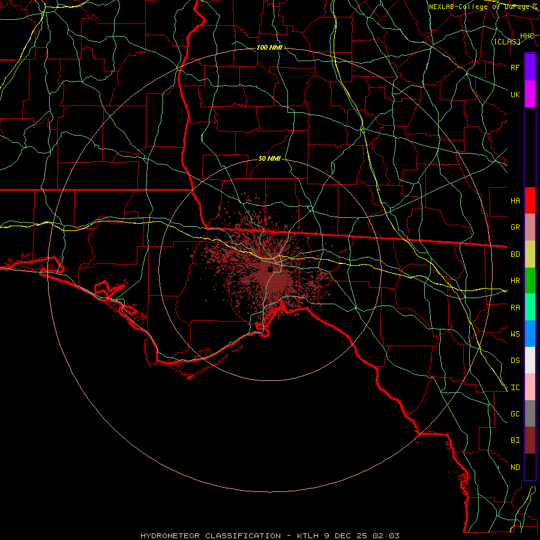Click the 02:03 timestamp

(387, 536)
